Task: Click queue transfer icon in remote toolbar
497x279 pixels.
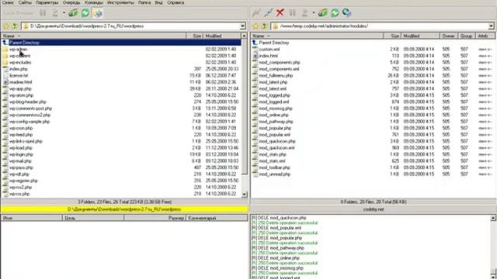Action: coord(304,13)
